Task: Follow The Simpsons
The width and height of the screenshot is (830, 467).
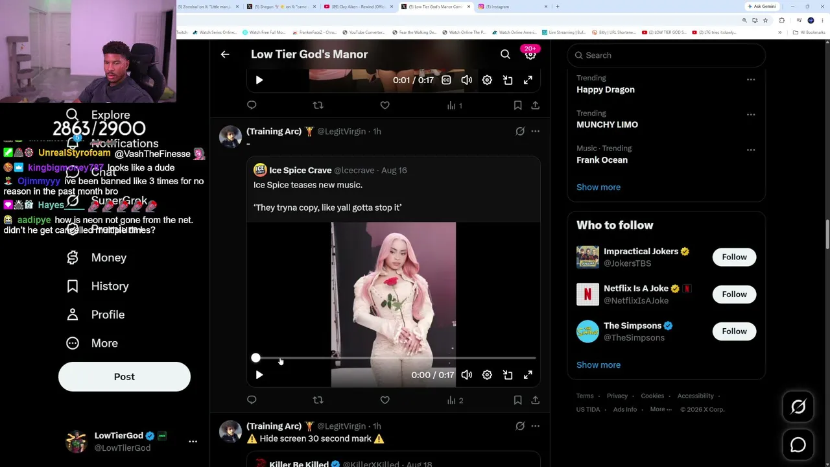Action: click(x=734, y=331)
